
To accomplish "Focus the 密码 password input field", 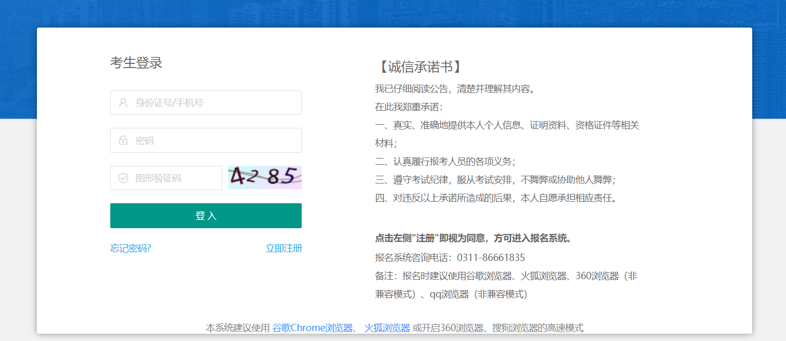I will [x=213, y=140].
